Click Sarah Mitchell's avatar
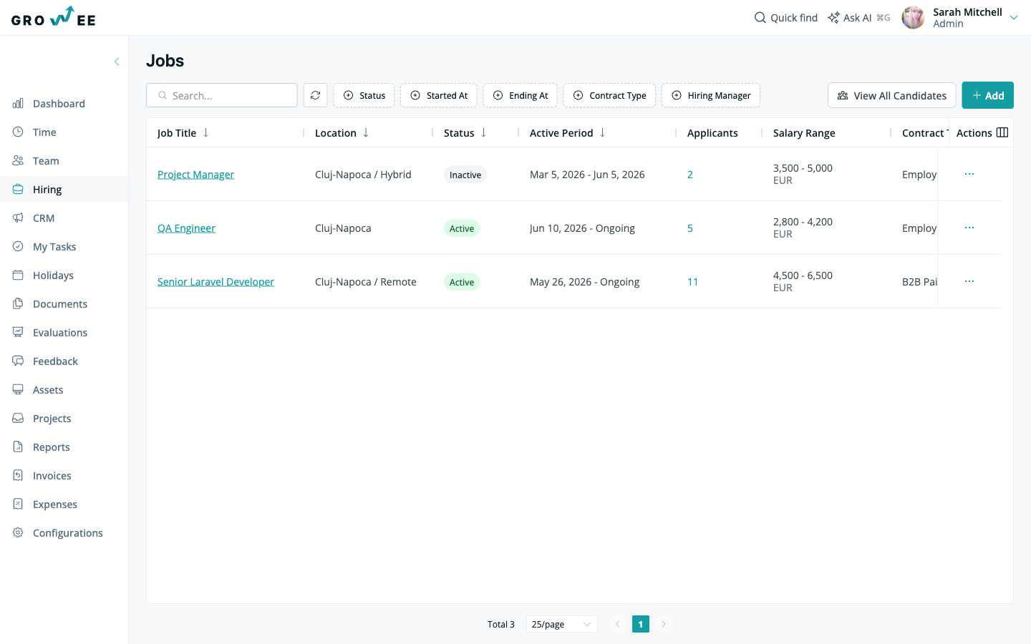Viewport: 1031px width, 644px height. point(913,18)
